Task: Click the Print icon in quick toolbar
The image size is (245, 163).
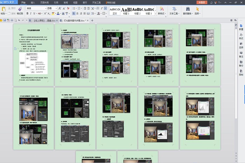Action: tap(12, 20)
